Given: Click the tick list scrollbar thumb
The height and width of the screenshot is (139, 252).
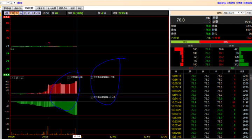Looking at the screenshot, I should (251, 78).
